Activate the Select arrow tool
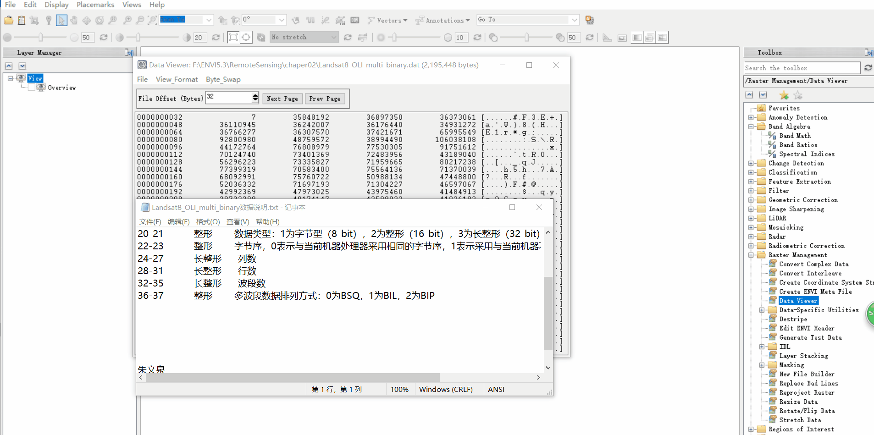 coord(61,20)
